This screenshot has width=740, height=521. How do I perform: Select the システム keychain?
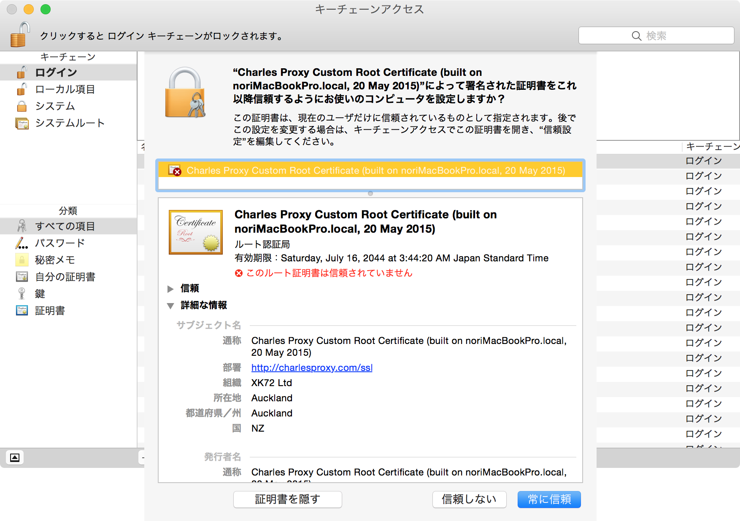(x=68, y=106)
